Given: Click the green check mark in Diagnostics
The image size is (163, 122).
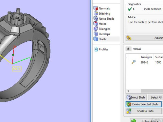Looking at the screenshot, I should point(130,9).
